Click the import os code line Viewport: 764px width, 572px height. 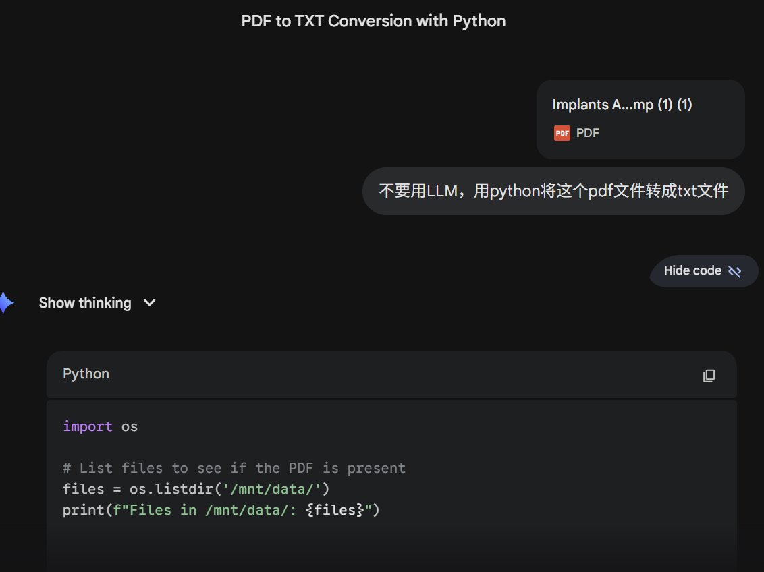click(101, 426)
